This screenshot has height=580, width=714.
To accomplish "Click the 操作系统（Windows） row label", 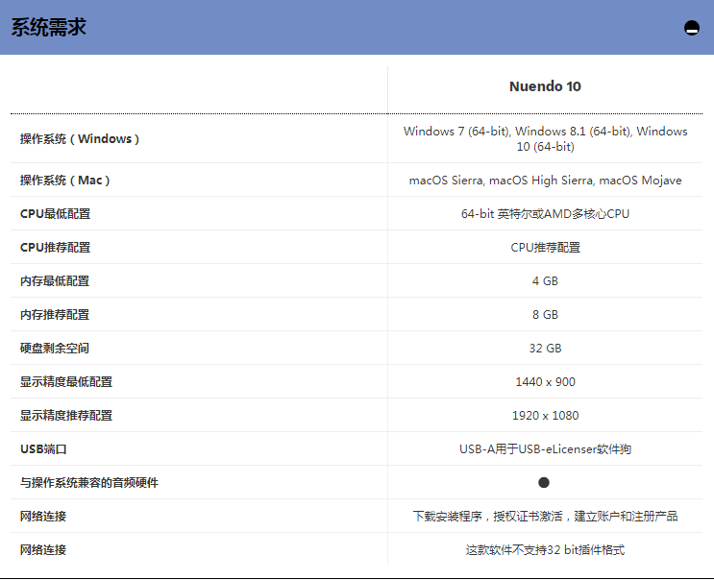I will (x=79, y=138).
